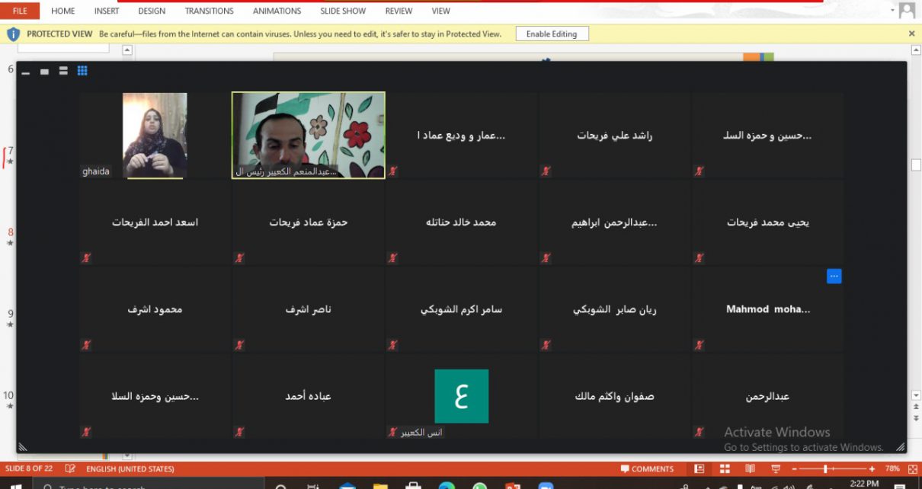922x489 pixels.
Task: Start Slide Show from status bar icon
Action: 776,469
